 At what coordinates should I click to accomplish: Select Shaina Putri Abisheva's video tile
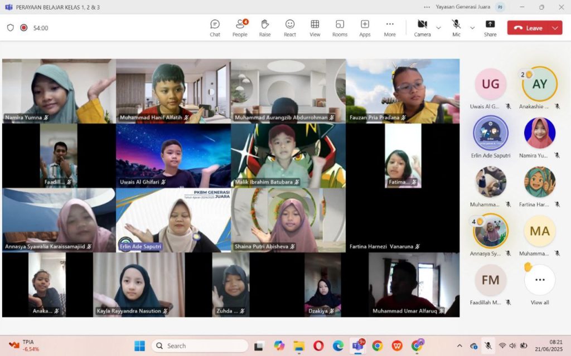[x=288, y=220]
